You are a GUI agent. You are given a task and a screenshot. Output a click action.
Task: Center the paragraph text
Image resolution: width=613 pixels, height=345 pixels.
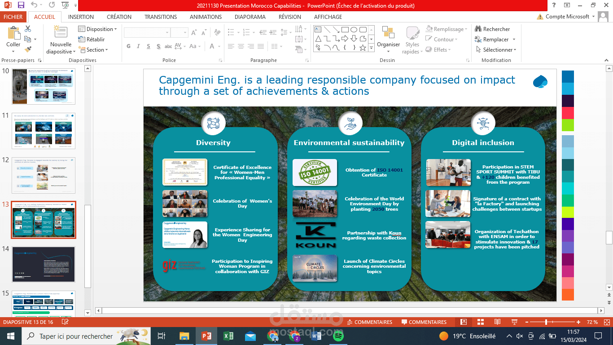click(x=241, y=46)
